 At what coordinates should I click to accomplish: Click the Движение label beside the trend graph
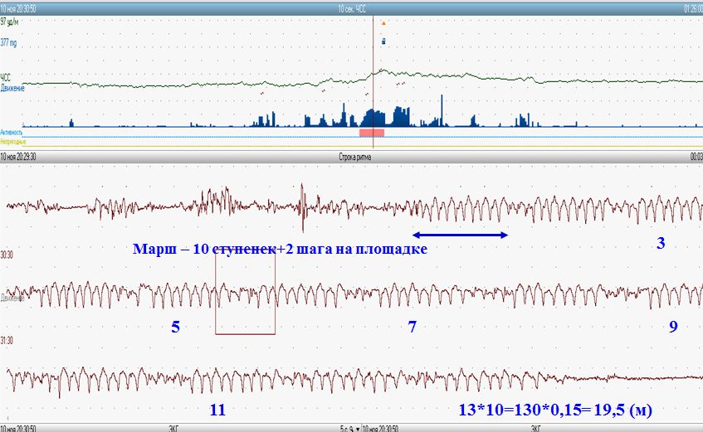(x=12, y=88)
